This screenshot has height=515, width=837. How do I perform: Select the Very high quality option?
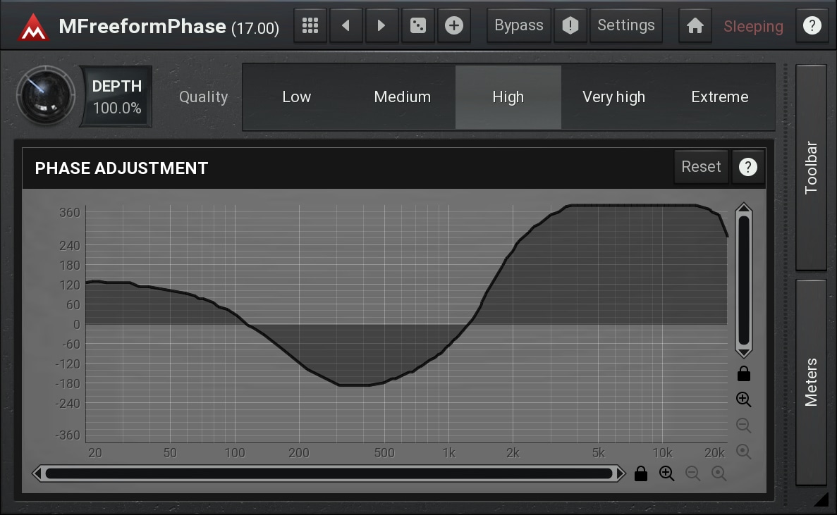pyautogui.click(x=613, y=97)
